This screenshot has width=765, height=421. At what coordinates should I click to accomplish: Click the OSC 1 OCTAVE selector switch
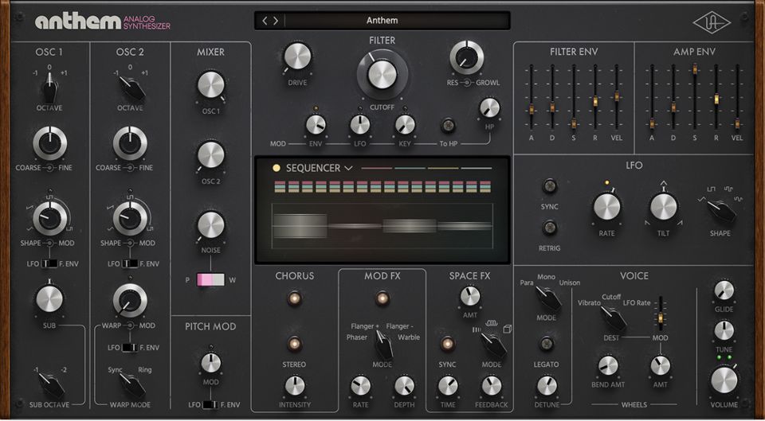pos(49,88)
